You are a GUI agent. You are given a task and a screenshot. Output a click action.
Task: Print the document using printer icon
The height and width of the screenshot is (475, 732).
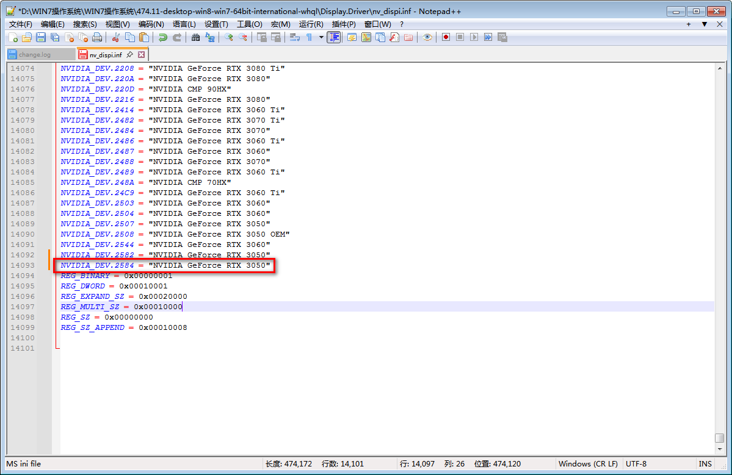pyautogui.click(x=97, y=37)
